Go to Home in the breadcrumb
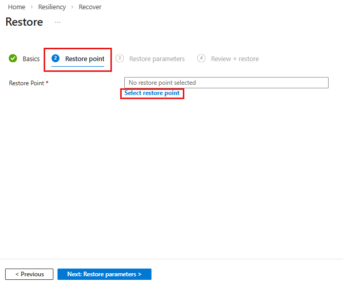Image resolution: width=343 pixels, height=285 pixels. coord(16,7)
